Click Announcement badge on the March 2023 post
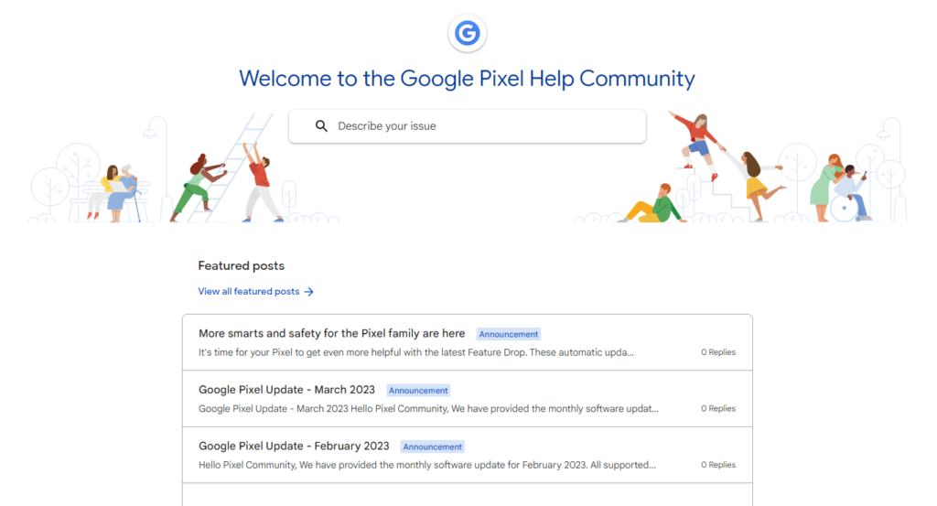Image resolution: width=937 pixels, height=506 pixels. pos(418,391)
